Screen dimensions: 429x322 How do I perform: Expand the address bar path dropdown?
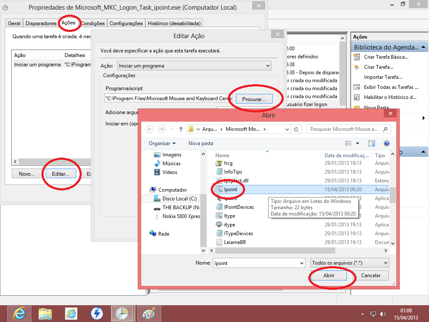click(x=287, y=129)
